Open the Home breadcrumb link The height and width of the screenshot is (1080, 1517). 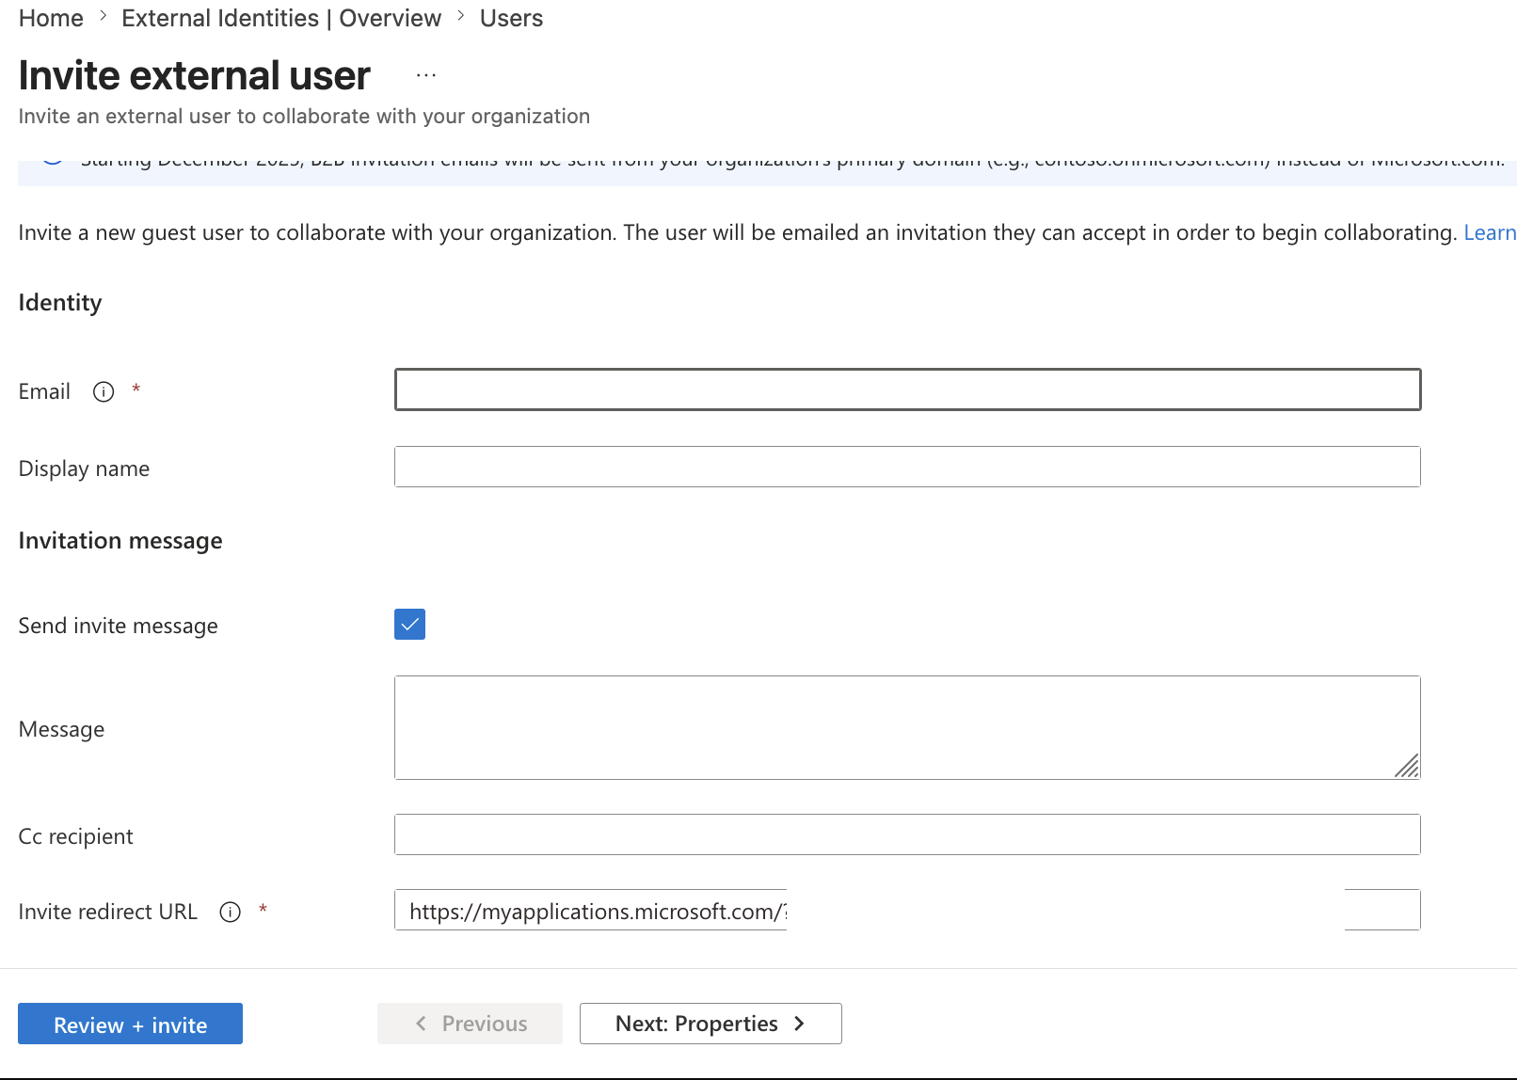click(x=51, y=18)
